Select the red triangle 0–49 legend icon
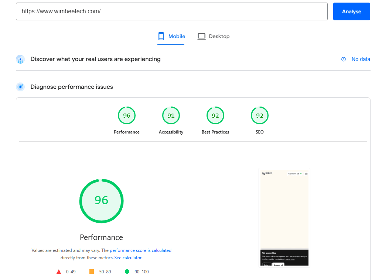Image resolution: width=382 pixels, height=280 pixels. pyautogui.click(x=59, y=271)
